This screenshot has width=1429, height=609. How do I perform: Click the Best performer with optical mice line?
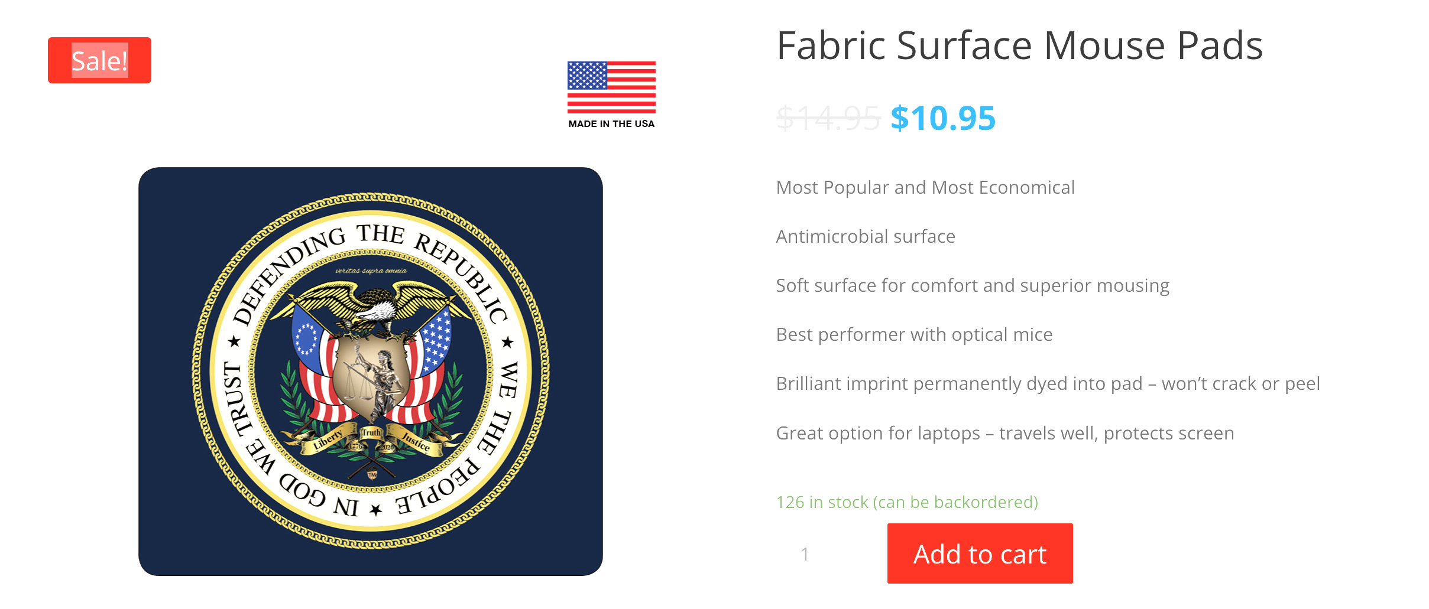tap(914, 334)
